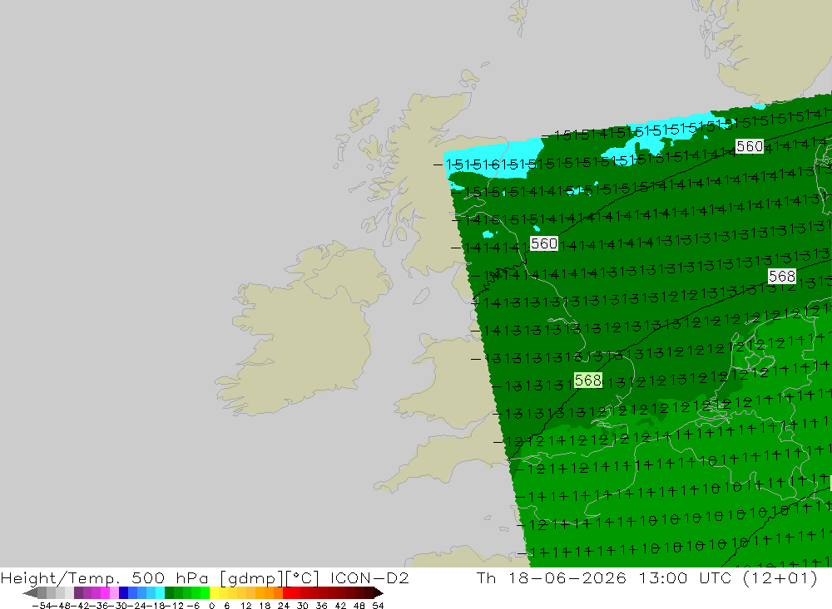Click the '42' legend value
Screen dimensions: 832x609
point(340,606)
